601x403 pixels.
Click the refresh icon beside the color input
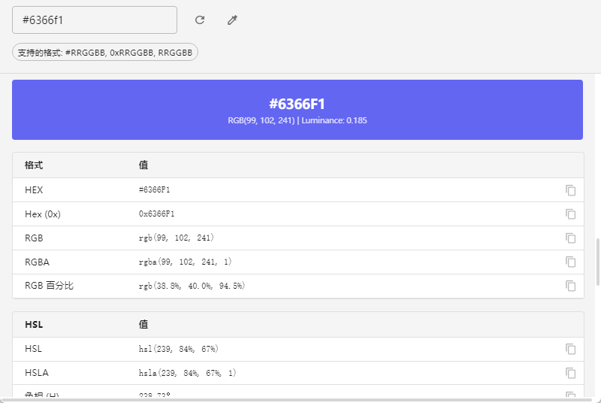tap(200, 20)
